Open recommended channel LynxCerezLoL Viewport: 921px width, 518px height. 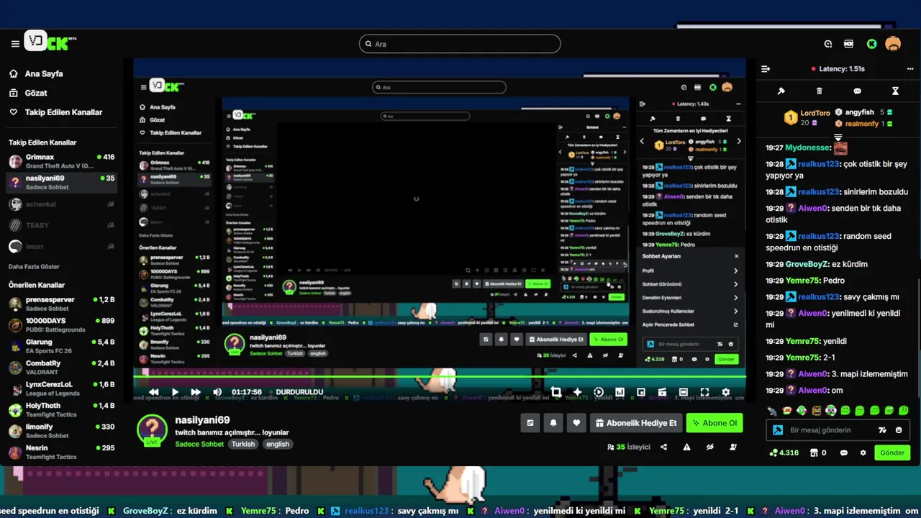(60, 388)
